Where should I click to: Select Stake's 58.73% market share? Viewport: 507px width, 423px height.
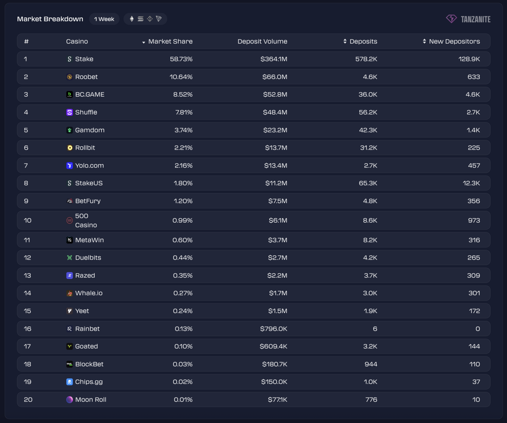(181, 59)
